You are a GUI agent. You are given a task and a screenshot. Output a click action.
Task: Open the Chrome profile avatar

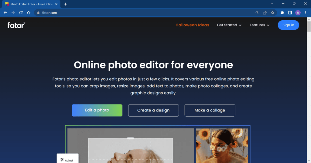tap(298, 13)
